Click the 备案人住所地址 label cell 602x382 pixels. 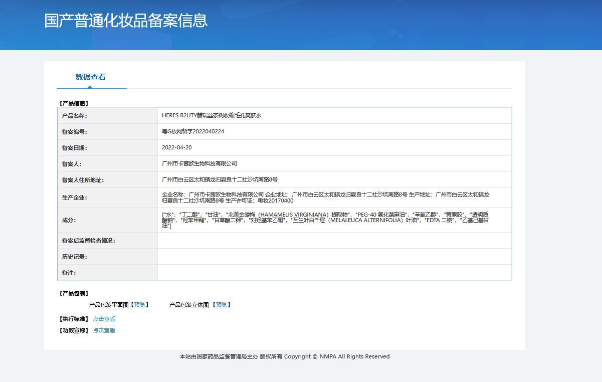point(108,180)
